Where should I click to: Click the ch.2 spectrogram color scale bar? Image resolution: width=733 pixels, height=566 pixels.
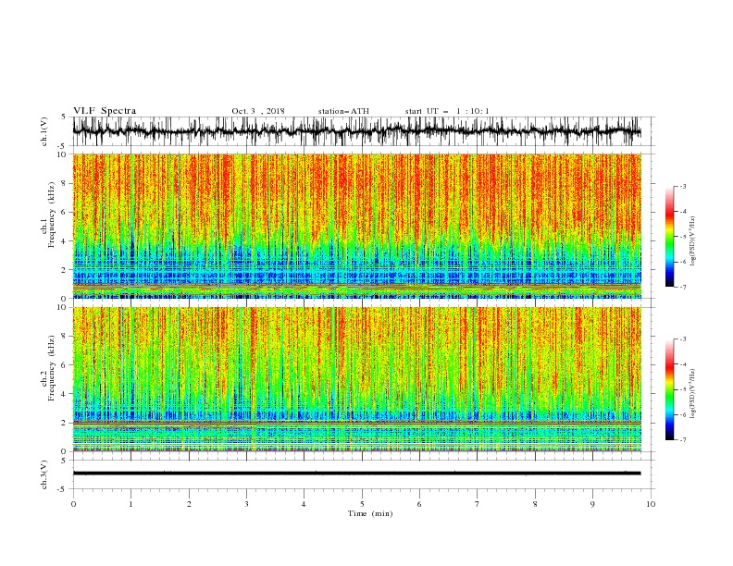tap(670, 389)
